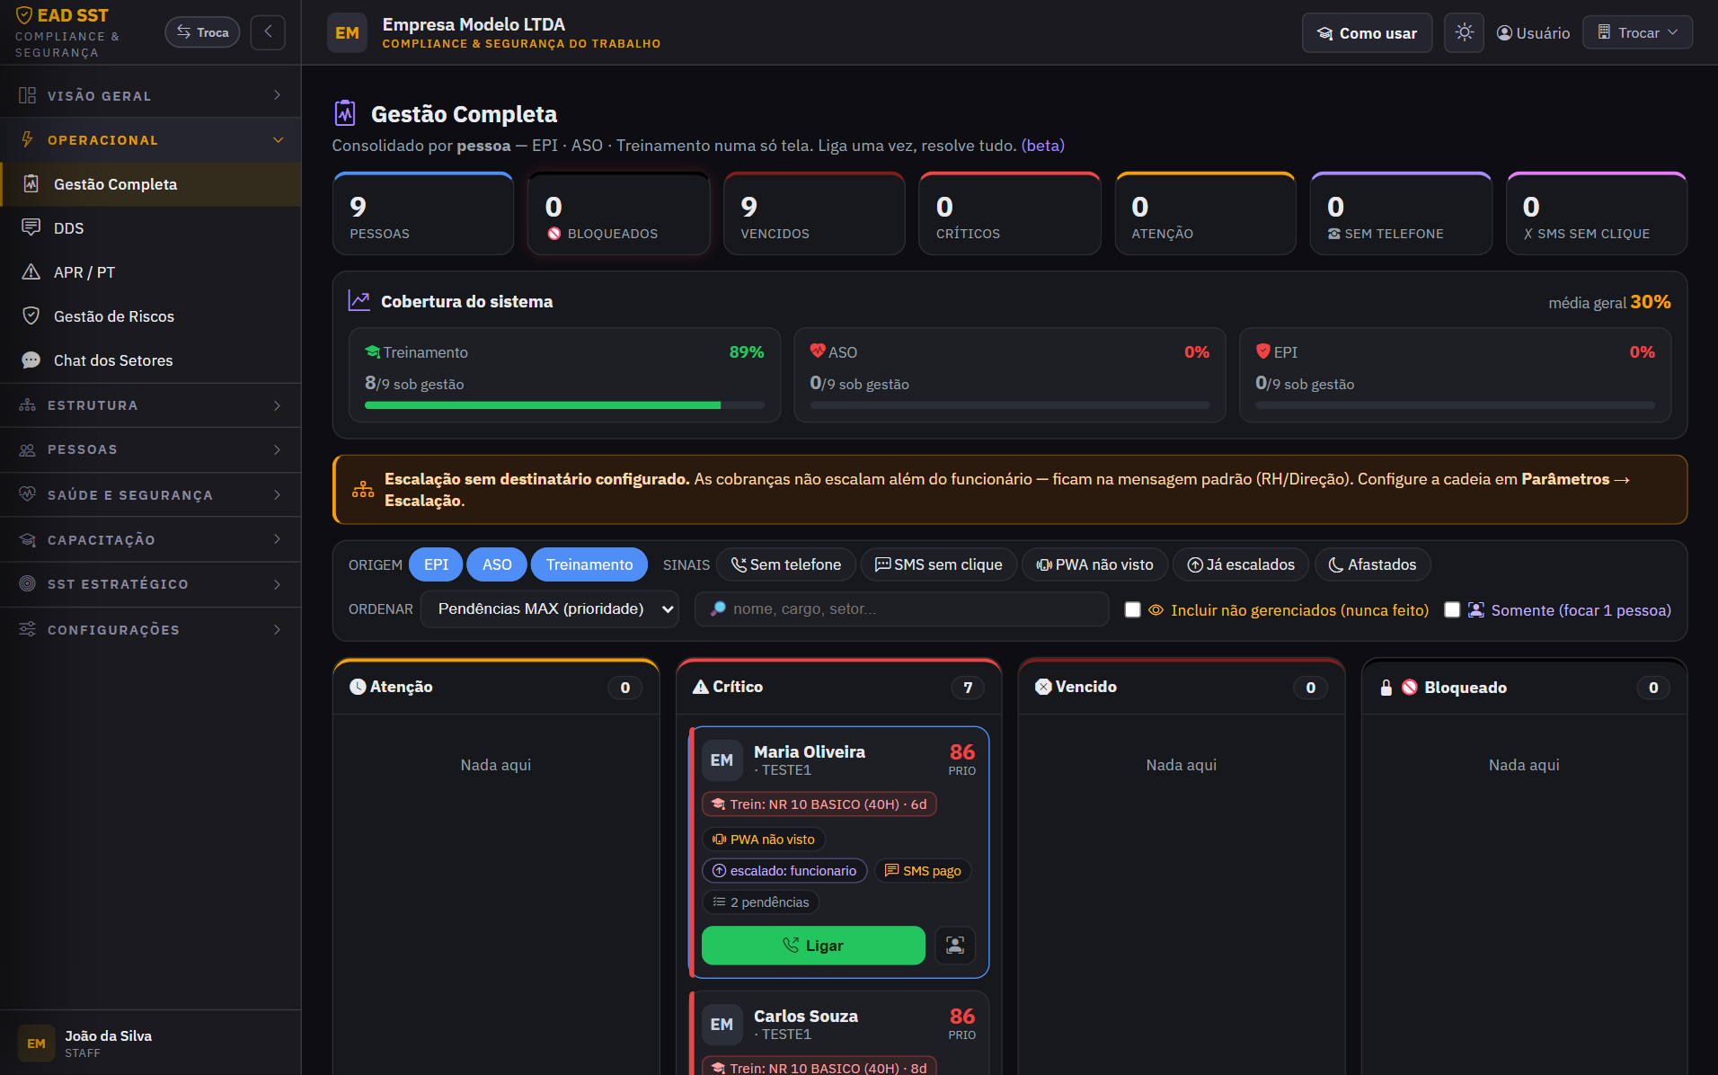Click the Atenção column clock icon
Viewport: 1718px width, 1075px height.
point(358,687)
